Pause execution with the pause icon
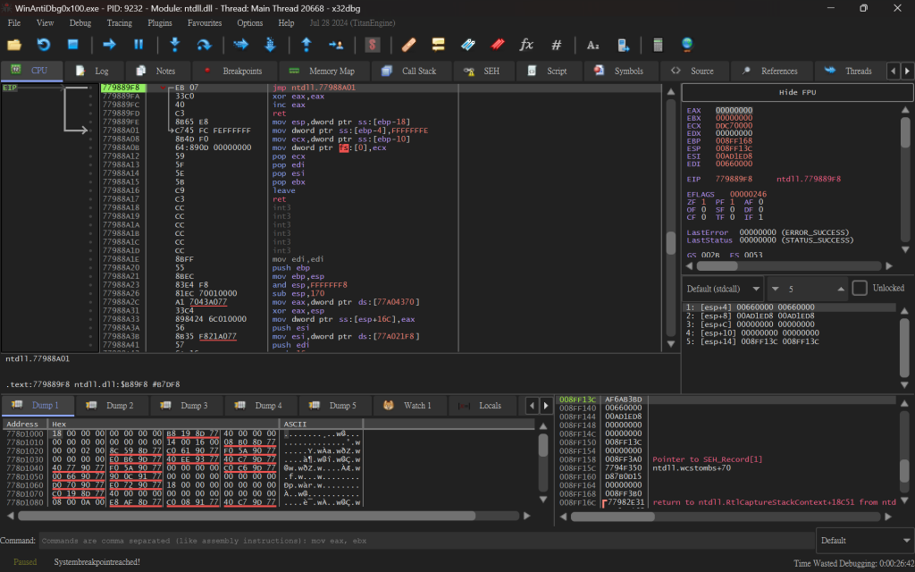This screenshot has width=915, height=572. point(139,44)
